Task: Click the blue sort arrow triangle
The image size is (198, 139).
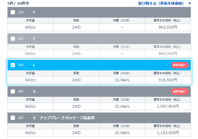Action: pos(189,3)
